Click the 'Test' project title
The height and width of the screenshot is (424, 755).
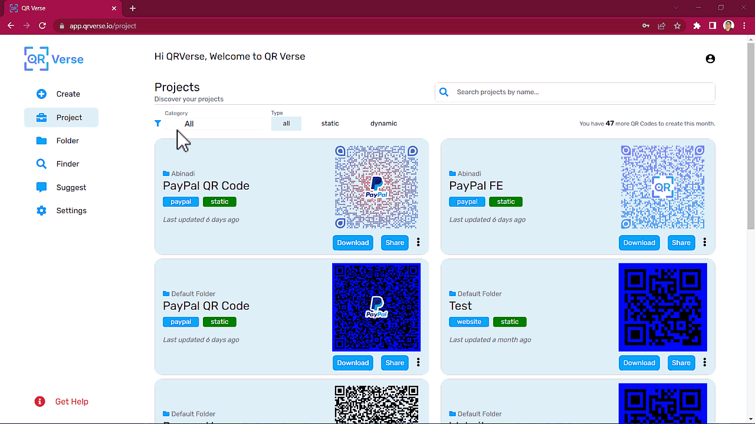coord(461,306)
